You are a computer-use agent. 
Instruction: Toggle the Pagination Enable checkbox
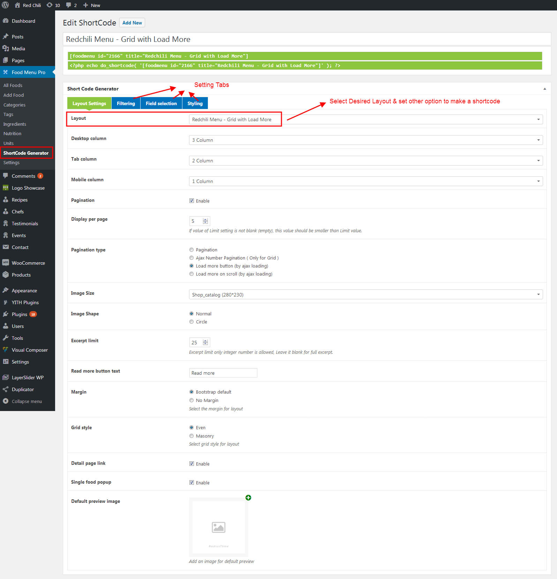[191, 201]
